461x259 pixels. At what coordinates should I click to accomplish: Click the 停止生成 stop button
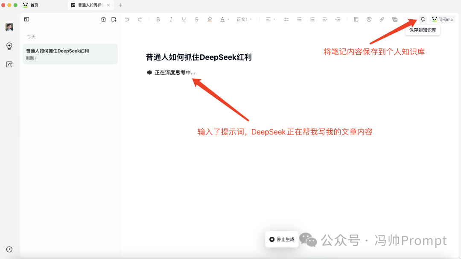click(x=282, y=239)
